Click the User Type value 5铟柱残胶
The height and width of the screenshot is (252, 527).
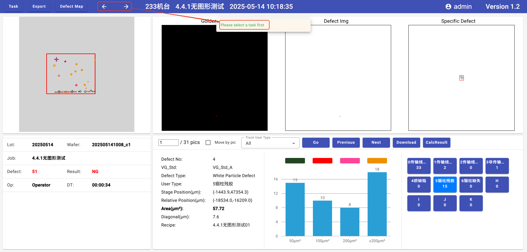(223, 184)
